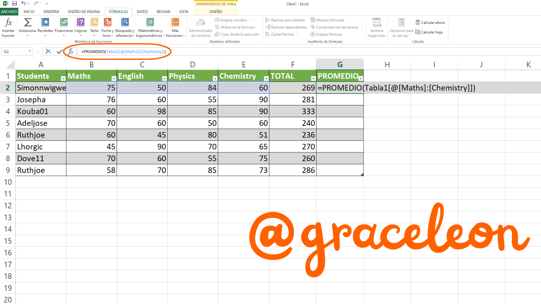Customize the Quick Access Toolbar dropdown
This screenshot has height=304, width=541.
[x=47, y=4]
